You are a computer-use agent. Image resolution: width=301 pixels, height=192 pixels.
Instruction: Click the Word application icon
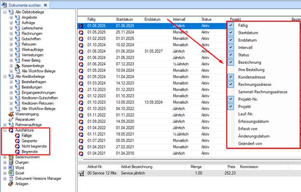[11, 167]
